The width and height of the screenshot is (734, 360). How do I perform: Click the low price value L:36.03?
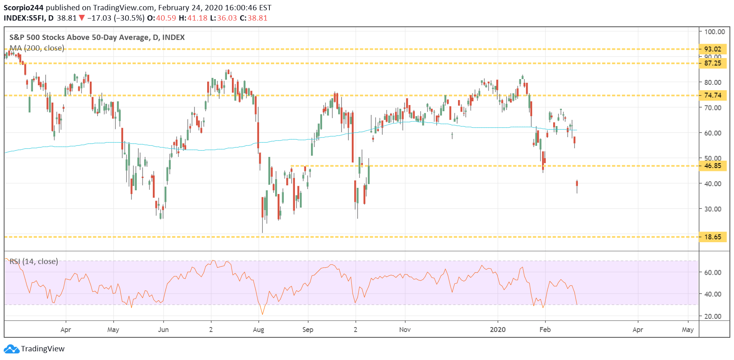224,18
